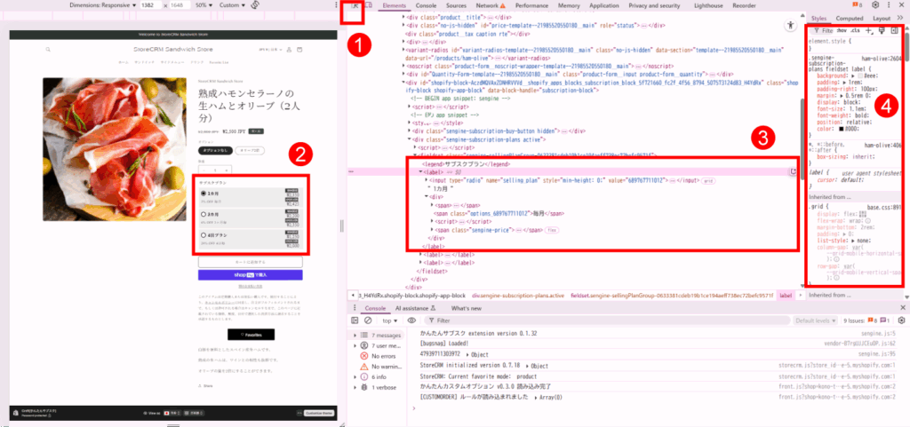Open vendor-BTrgUJJCEuOP.js:62 source link

860,343
